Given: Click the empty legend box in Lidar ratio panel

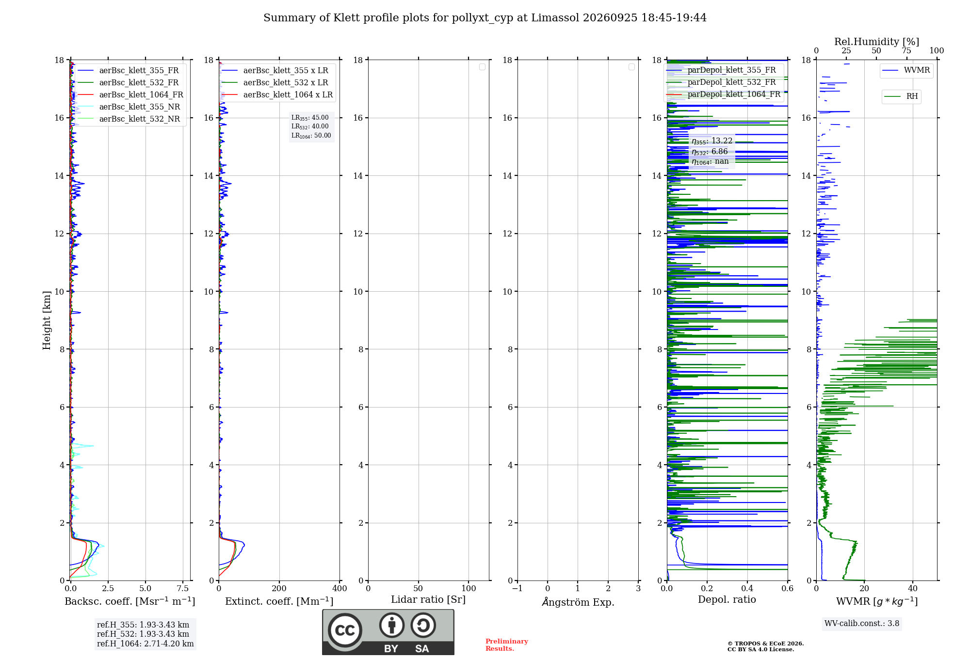Looking at the screenshot, I should (483, 67).
